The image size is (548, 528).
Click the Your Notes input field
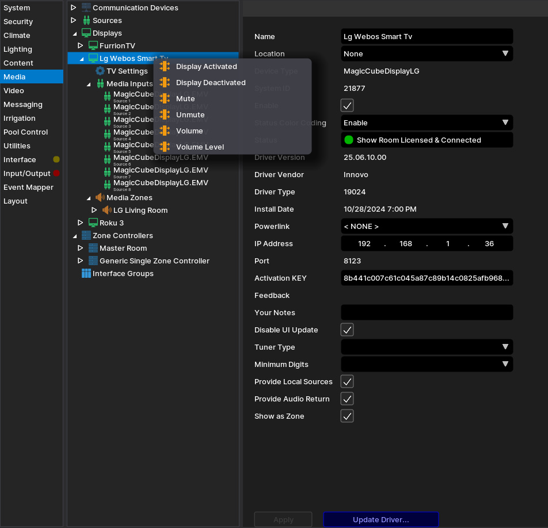[427, 312]
